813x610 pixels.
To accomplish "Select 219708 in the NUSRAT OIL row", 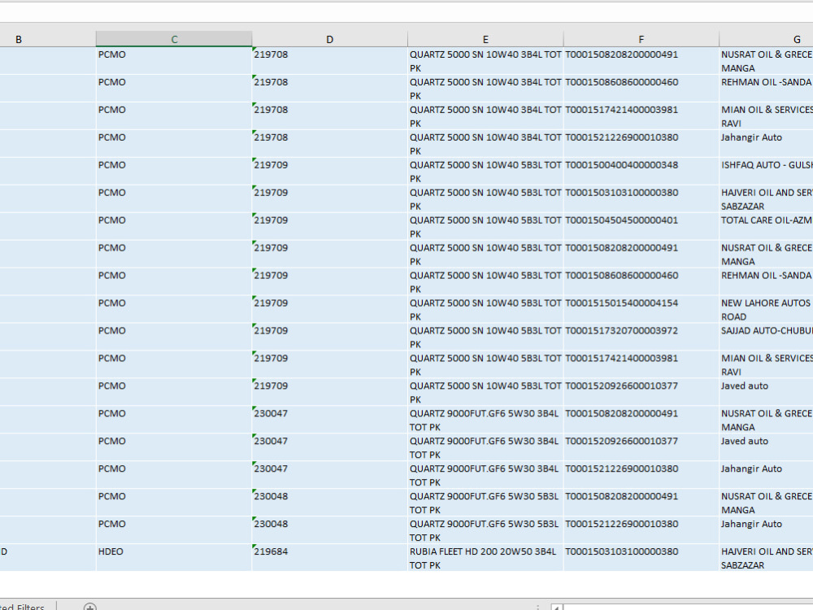I will click(x=330, y=61).
